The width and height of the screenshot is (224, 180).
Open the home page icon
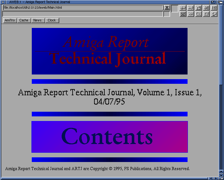pyautogui.click(x=198, y=8)
